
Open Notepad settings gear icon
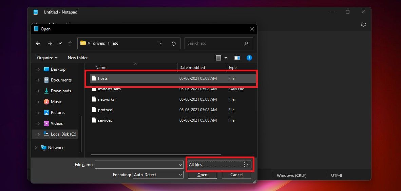click(x=363, y=24)
